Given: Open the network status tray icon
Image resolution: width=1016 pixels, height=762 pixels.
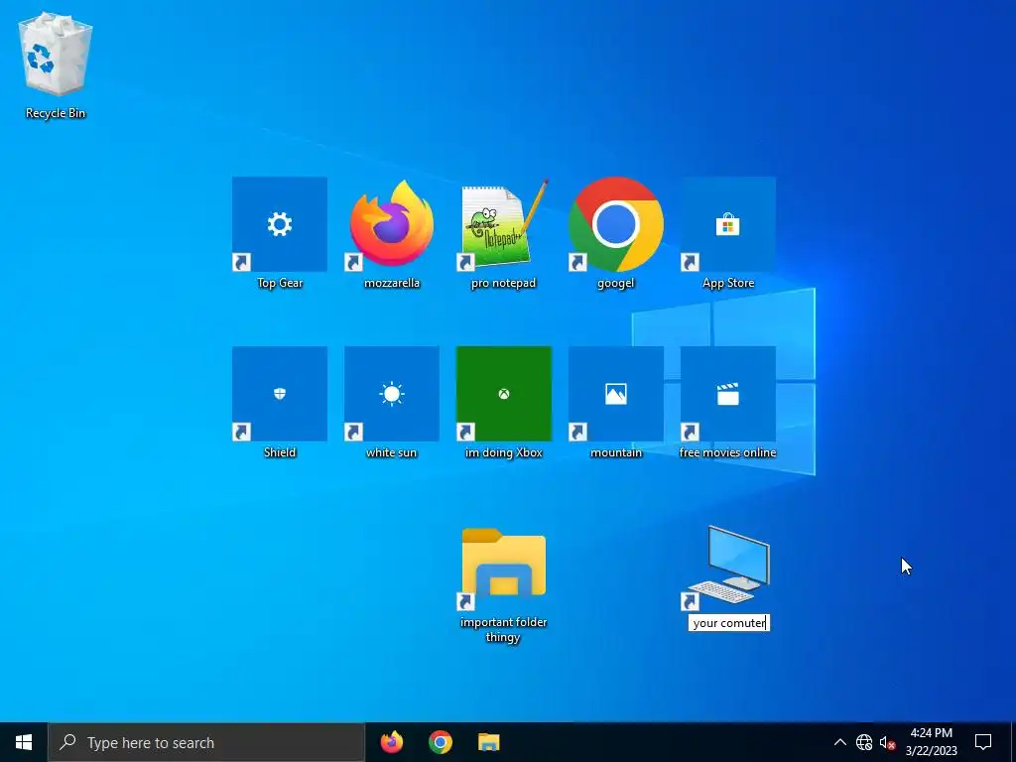Looking at the screenshot, I should click(x=864, y=742).
